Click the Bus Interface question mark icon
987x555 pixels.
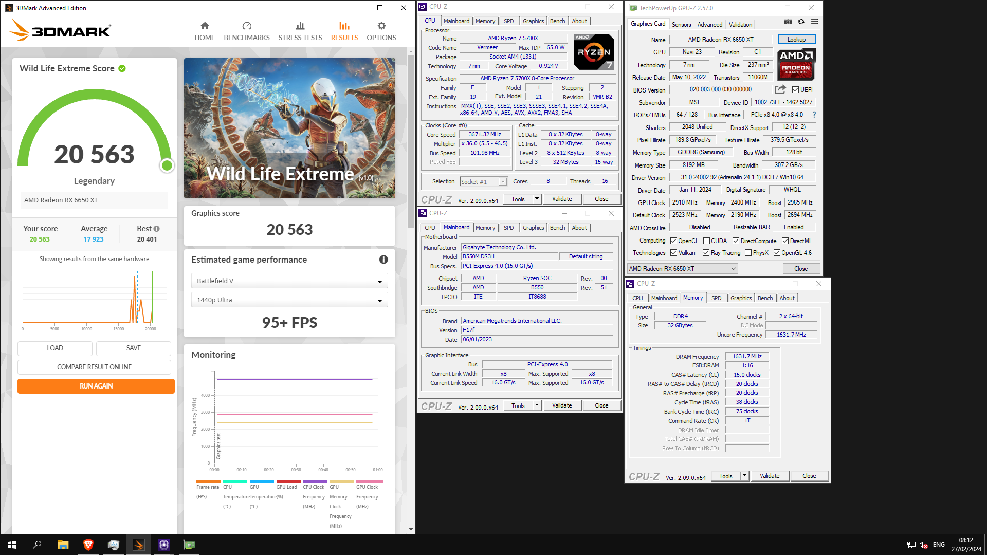click(x=814, y=115)
